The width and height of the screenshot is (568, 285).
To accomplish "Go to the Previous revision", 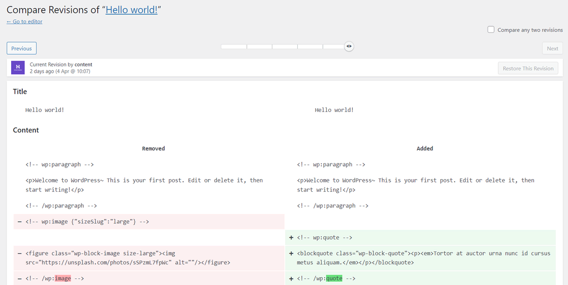I will point(22,48).
